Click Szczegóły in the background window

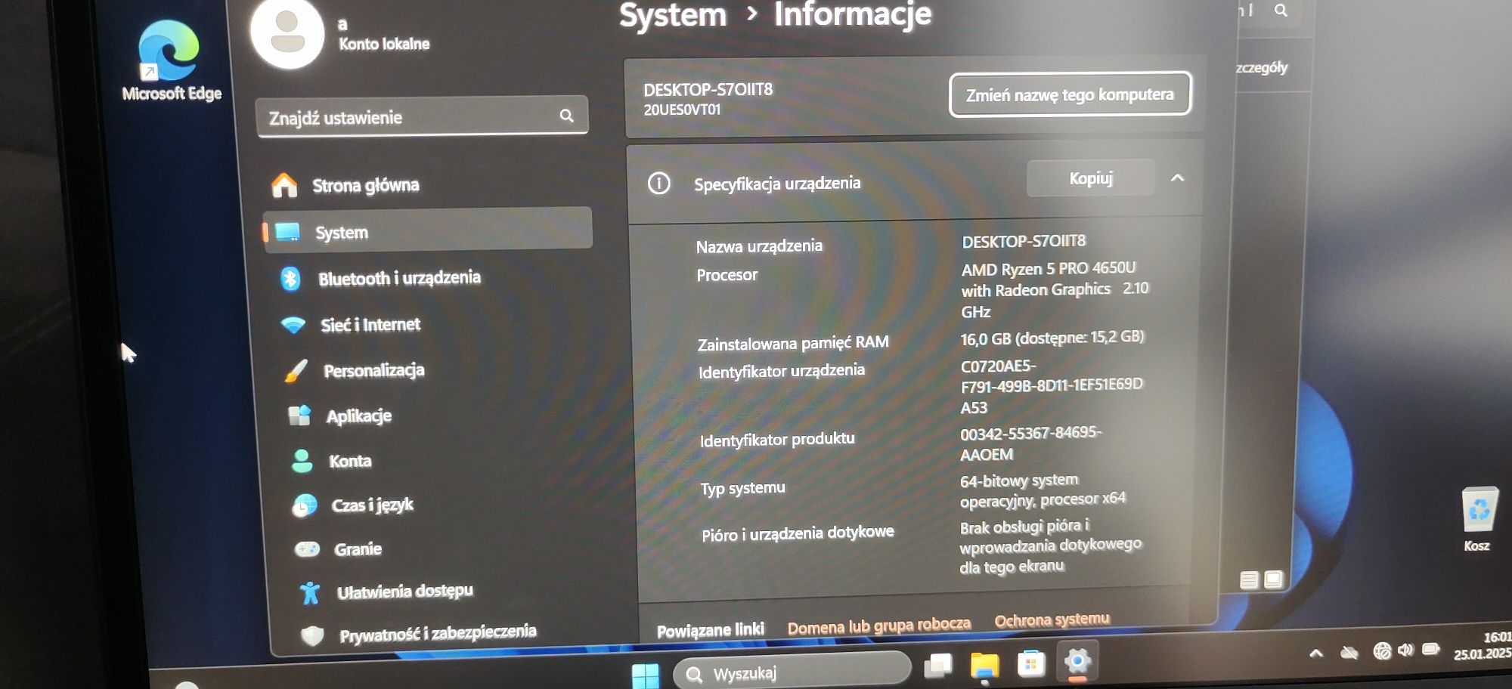[1261, 67]
